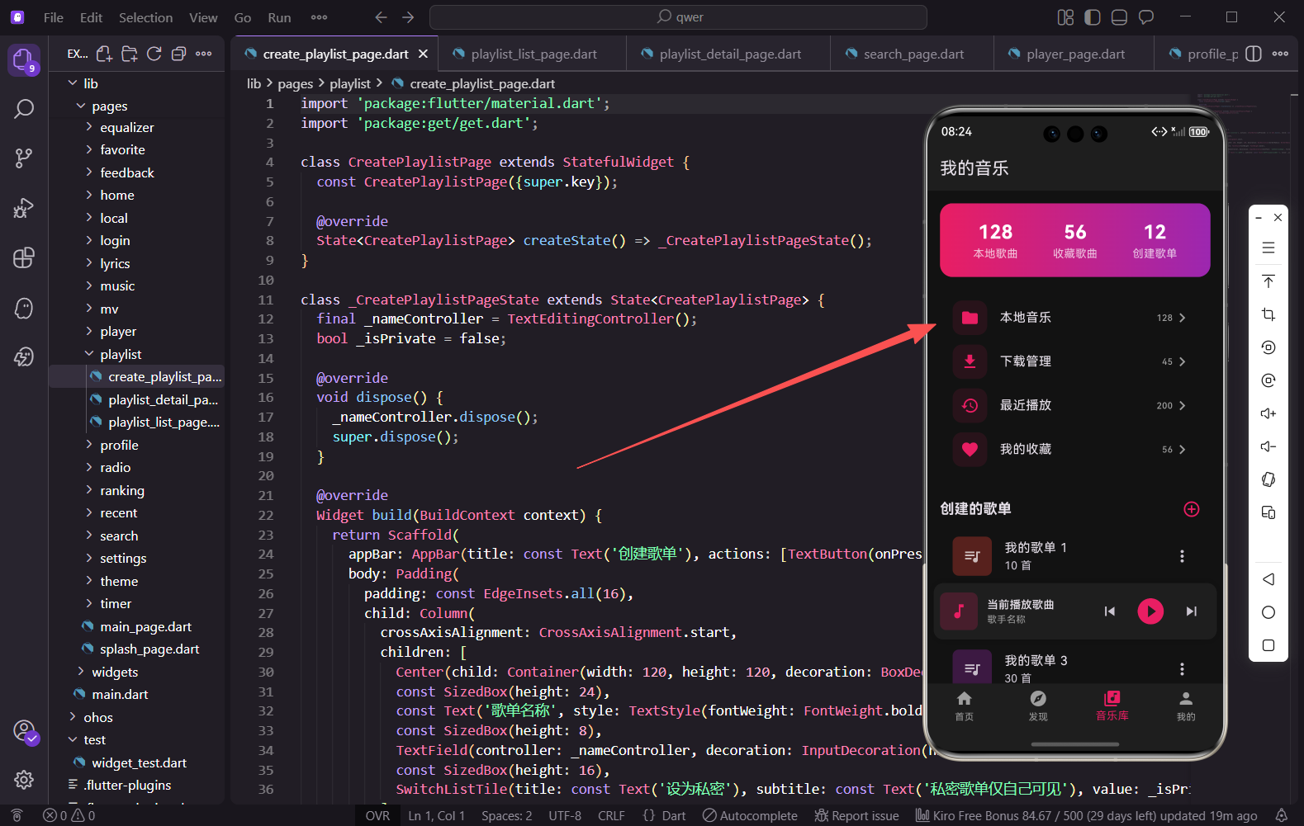Add a new playlist with plus icon

click(1191, 509)
